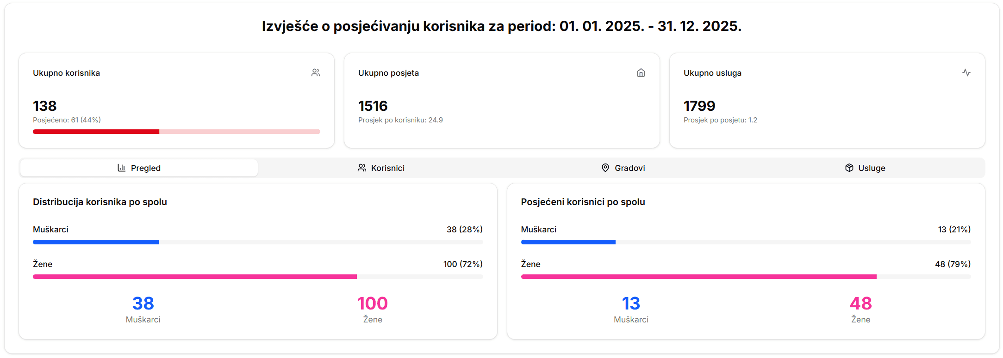The width and height of the screenshot is (1003, 358).
Task: Switch to the Korisnici tab
Action: pyautogui.click(x=381, y=168)
